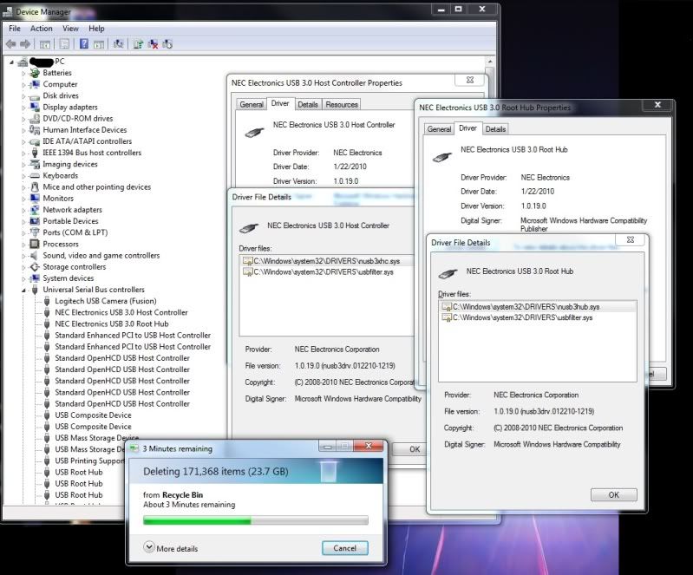This screenshot has width=693, height=575.
Task: Expand the Network adapters category
Action: pyautogui.click(x=24, y=210)
